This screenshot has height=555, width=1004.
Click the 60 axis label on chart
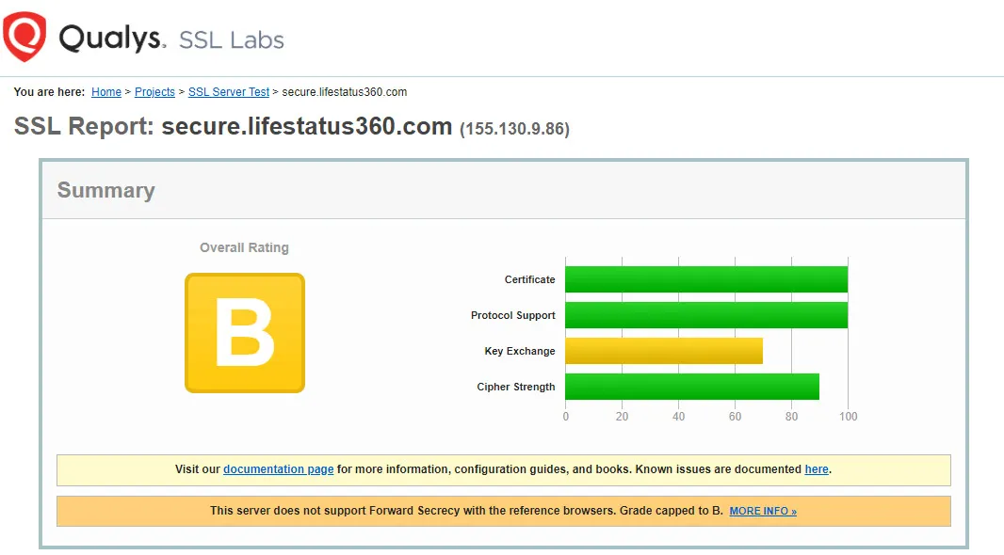point(735,416)
